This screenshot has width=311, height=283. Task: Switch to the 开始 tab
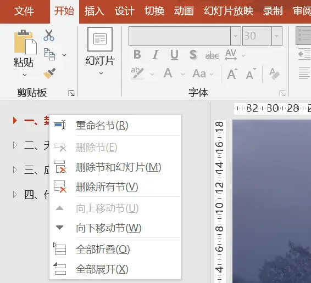[64, 11]
